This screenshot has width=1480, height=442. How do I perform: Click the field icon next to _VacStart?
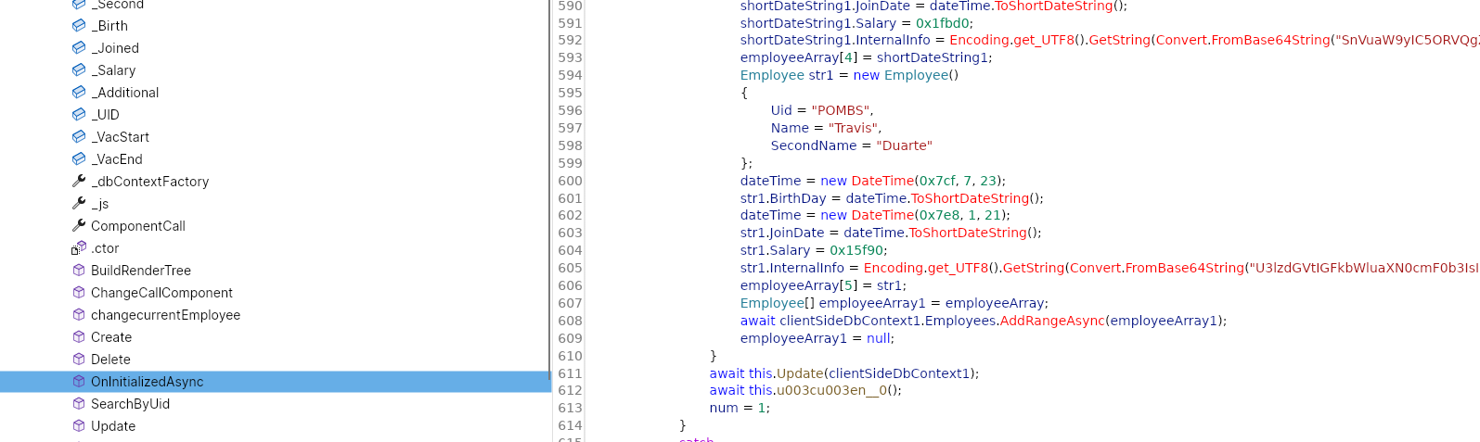[79, 136]
